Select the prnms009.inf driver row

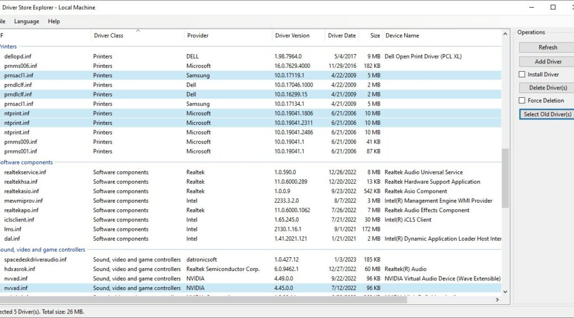(251, 142)
